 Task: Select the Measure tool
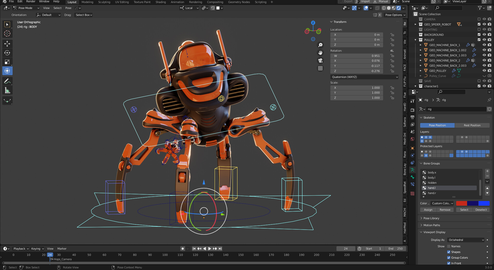click(7, 90)
